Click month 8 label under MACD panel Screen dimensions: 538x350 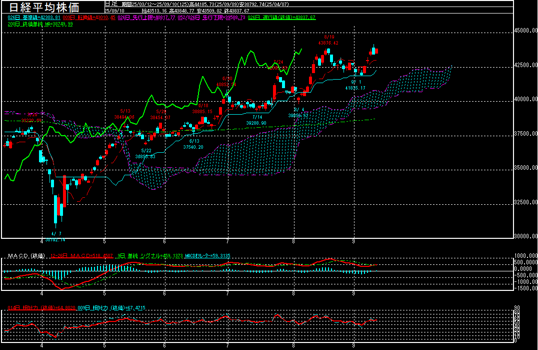tap(293, 293)
